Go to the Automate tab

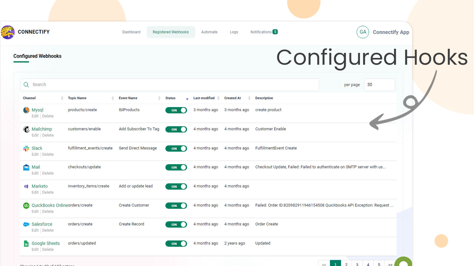pos(209,32)
